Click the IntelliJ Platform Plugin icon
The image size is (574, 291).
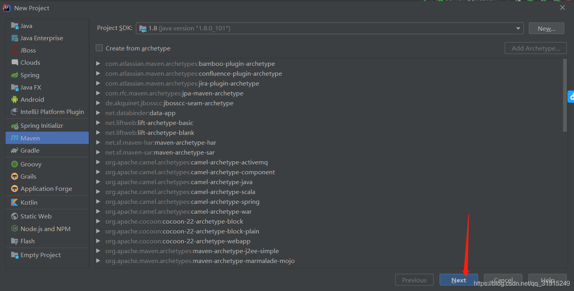point(15,112)
